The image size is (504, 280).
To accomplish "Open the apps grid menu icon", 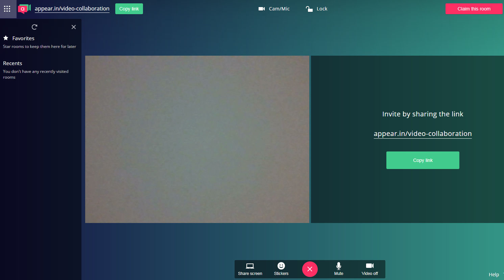I will (7, 9).
